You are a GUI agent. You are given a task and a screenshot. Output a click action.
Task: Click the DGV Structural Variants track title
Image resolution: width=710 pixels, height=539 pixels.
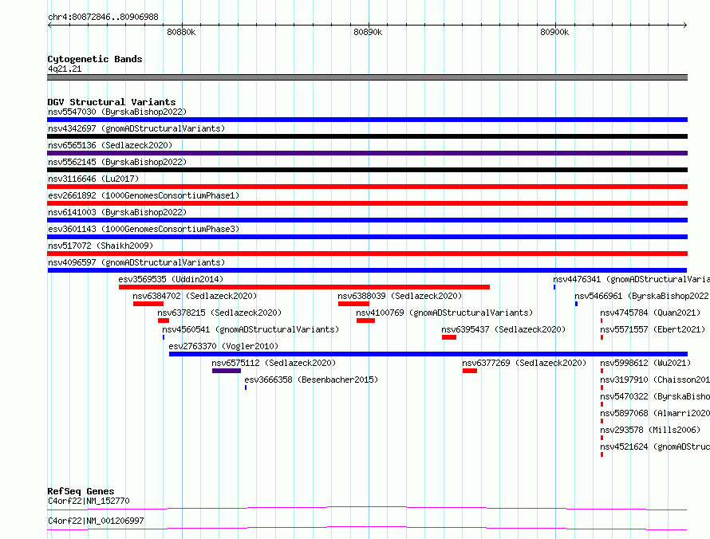click(x=112, y=102)
